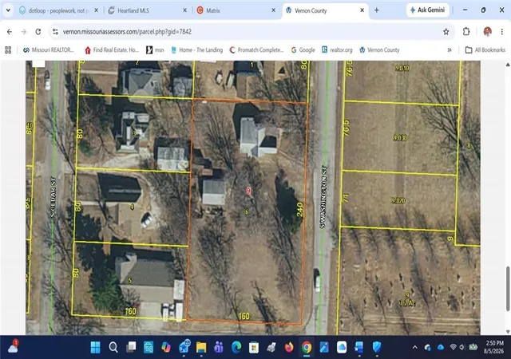Click the forward navigation arrow

[23, 32]
